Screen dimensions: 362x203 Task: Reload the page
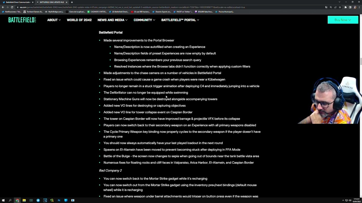pyautogui.click(x=12, y=7)
